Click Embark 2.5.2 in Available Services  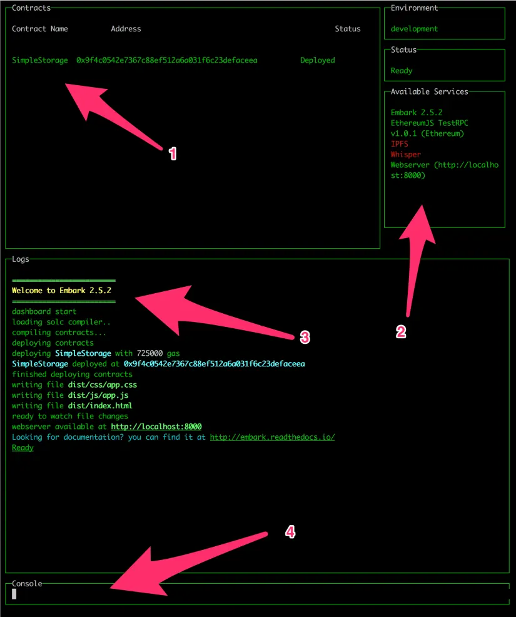417,113
